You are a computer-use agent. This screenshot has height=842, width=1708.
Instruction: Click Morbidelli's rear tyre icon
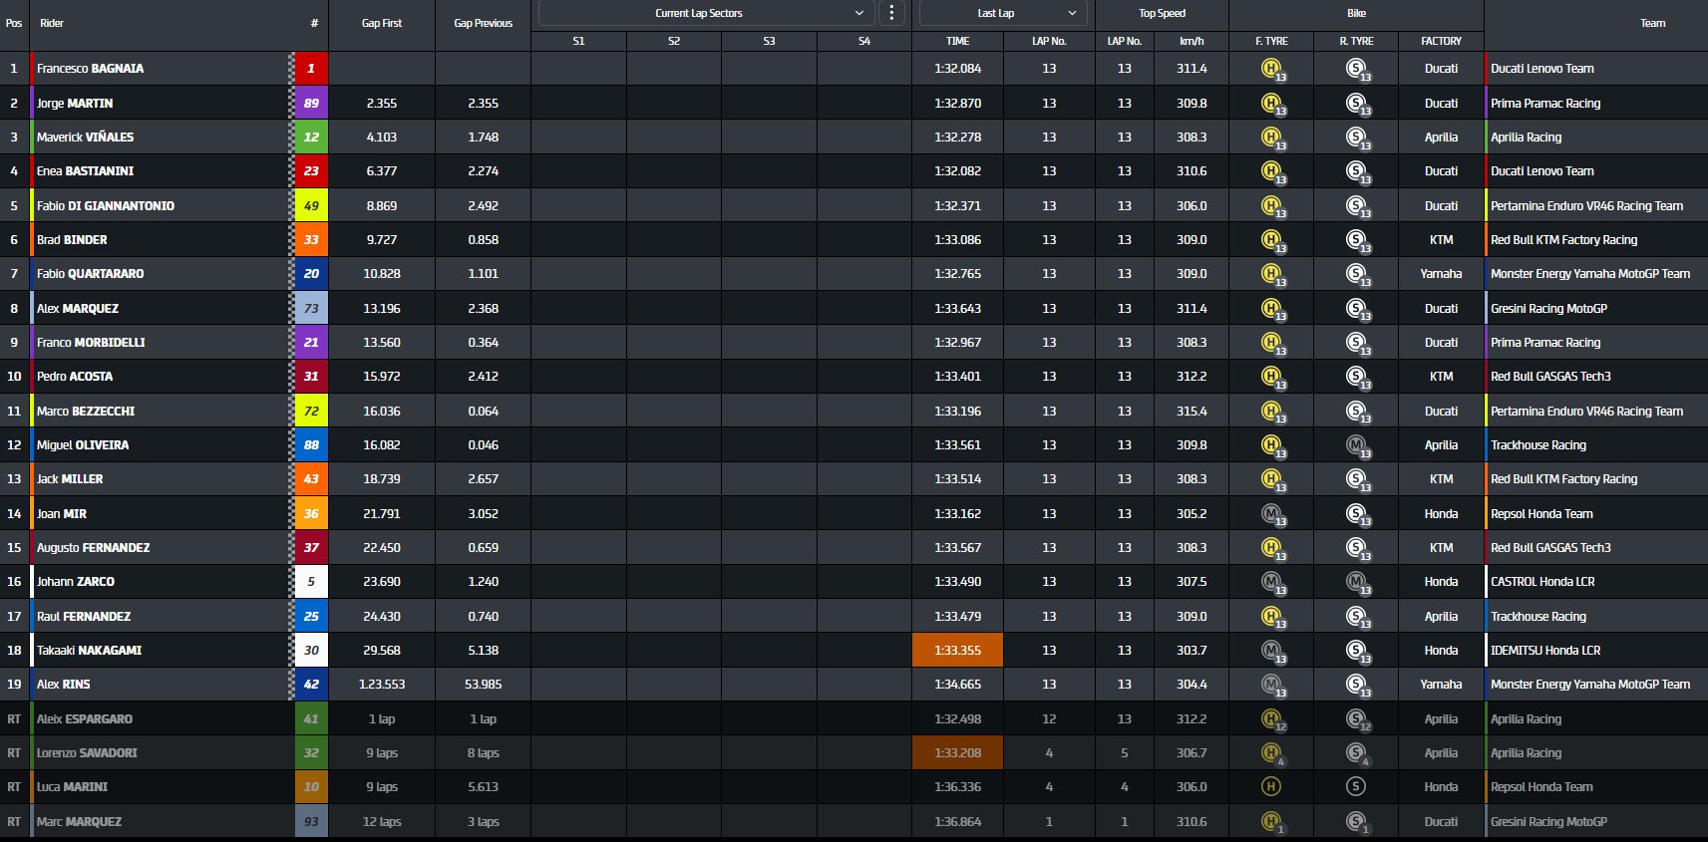click(1355, 342)
